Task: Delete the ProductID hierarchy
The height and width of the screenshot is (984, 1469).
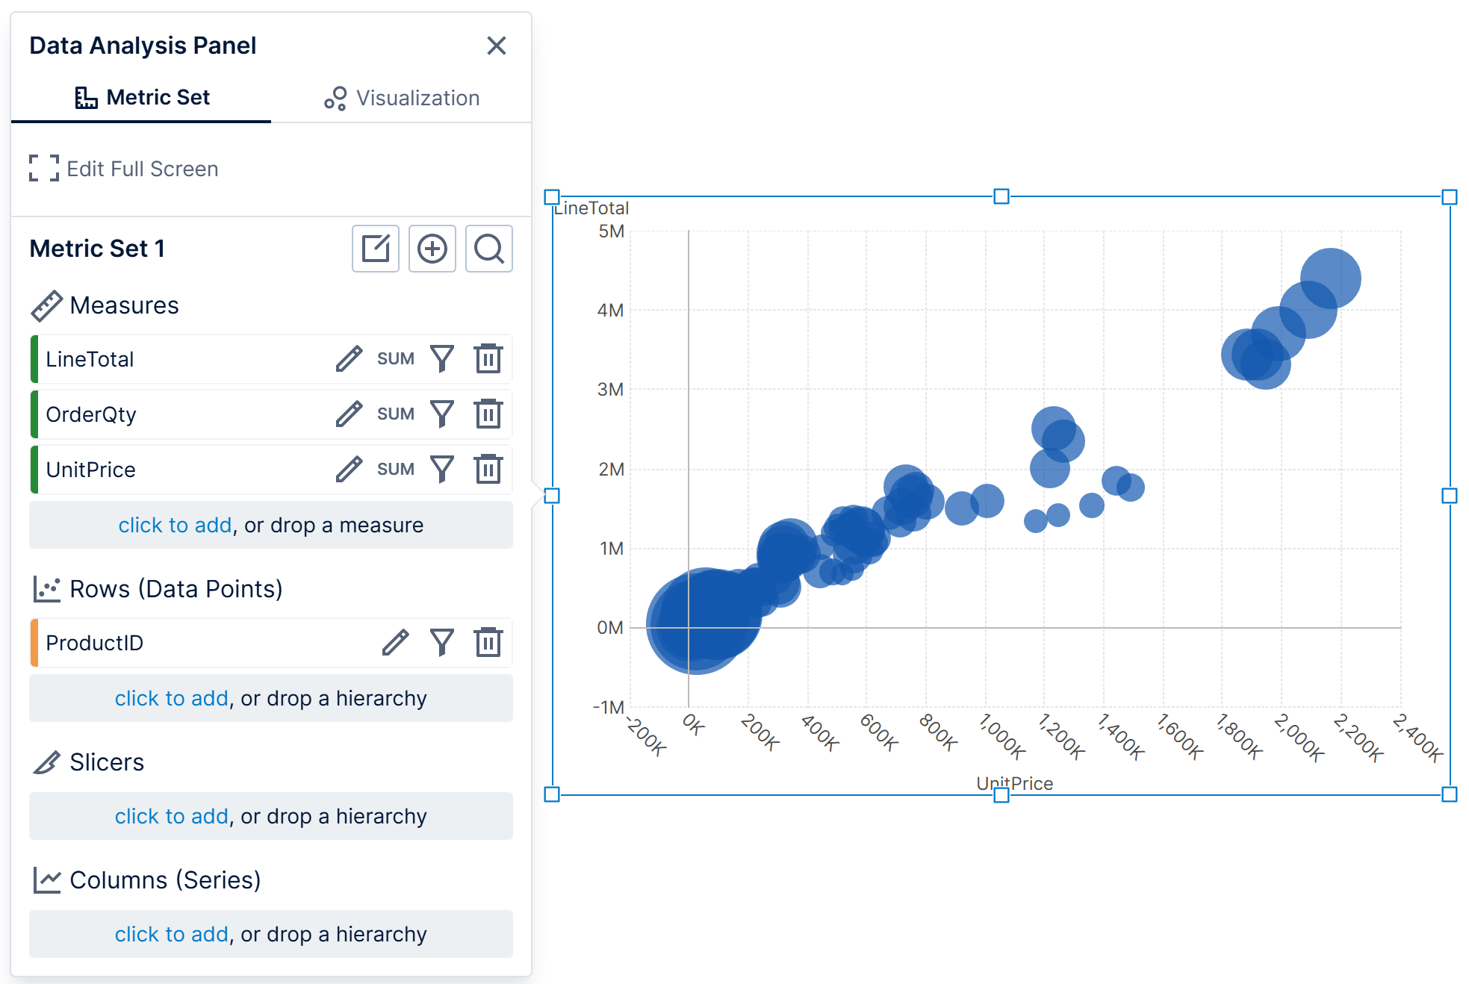Action: click(488, 643)
